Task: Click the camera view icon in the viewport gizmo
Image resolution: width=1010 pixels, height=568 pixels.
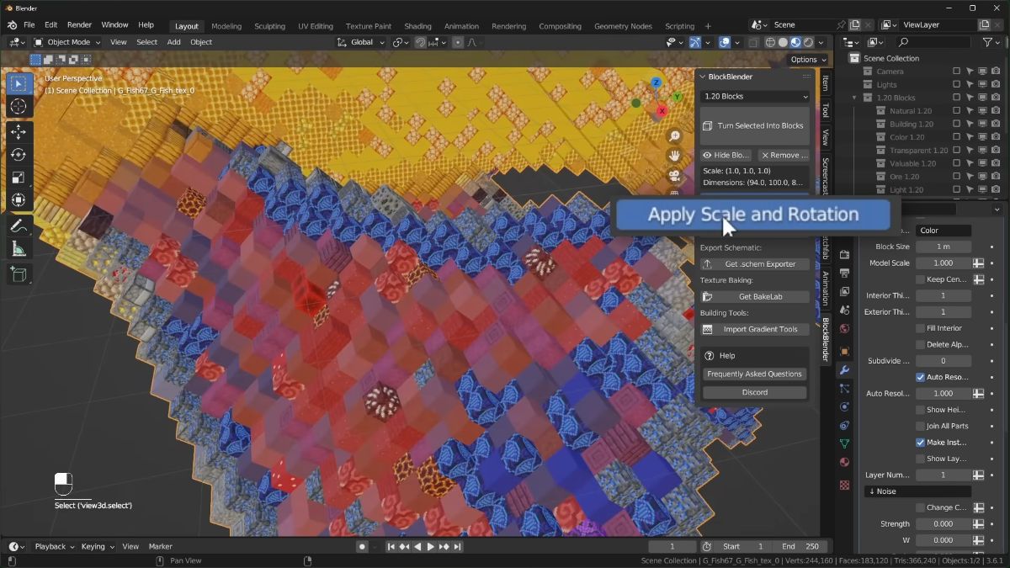Action: pos(674,176)
